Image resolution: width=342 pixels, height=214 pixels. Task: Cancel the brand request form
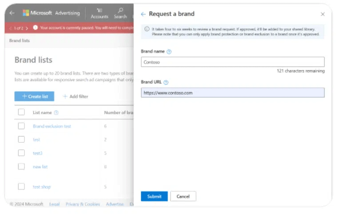[x=183, y=196]
